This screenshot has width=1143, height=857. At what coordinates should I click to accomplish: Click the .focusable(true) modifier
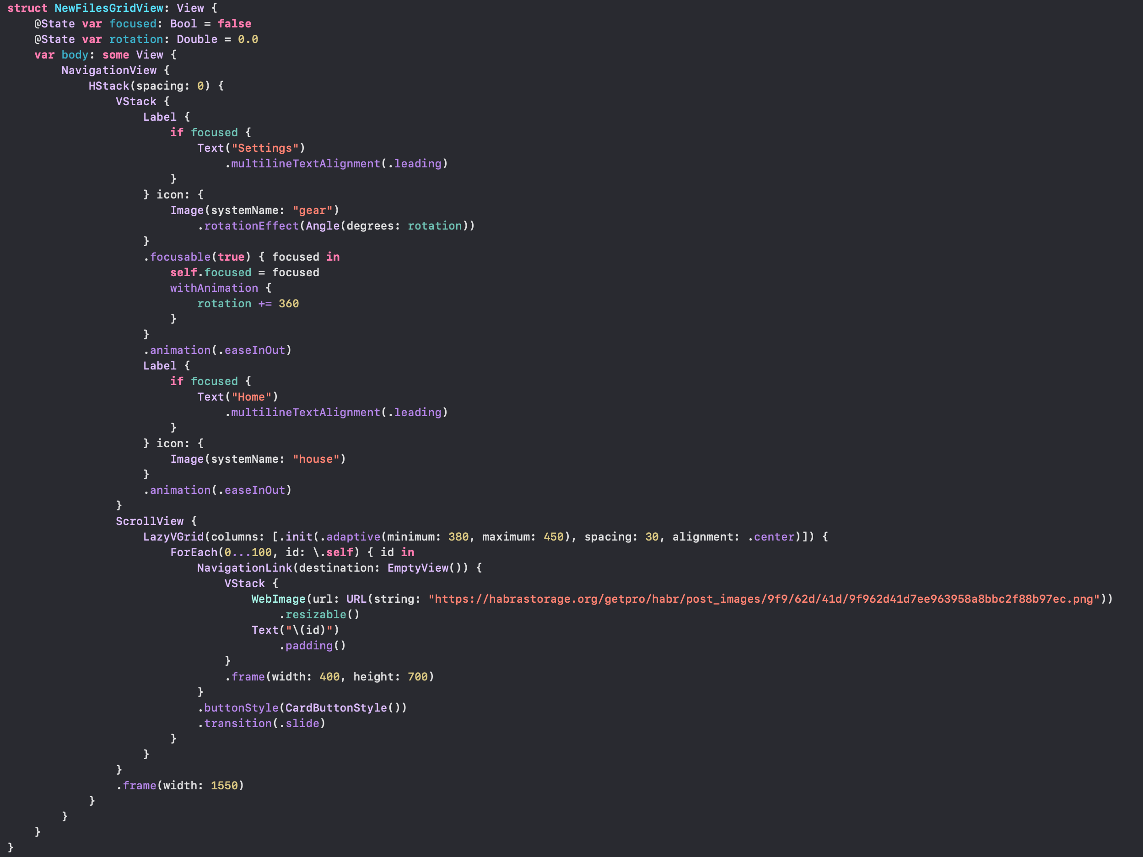pyautogui.click(x=197, y=257)
